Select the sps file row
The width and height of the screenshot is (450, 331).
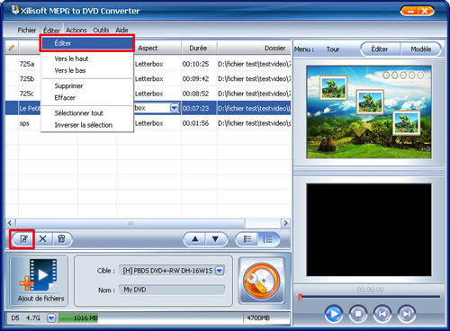click(148, 123)
